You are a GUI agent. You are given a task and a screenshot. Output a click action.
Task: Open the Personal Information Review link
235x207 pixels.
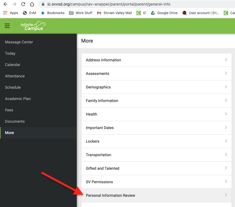coord(110,195)
